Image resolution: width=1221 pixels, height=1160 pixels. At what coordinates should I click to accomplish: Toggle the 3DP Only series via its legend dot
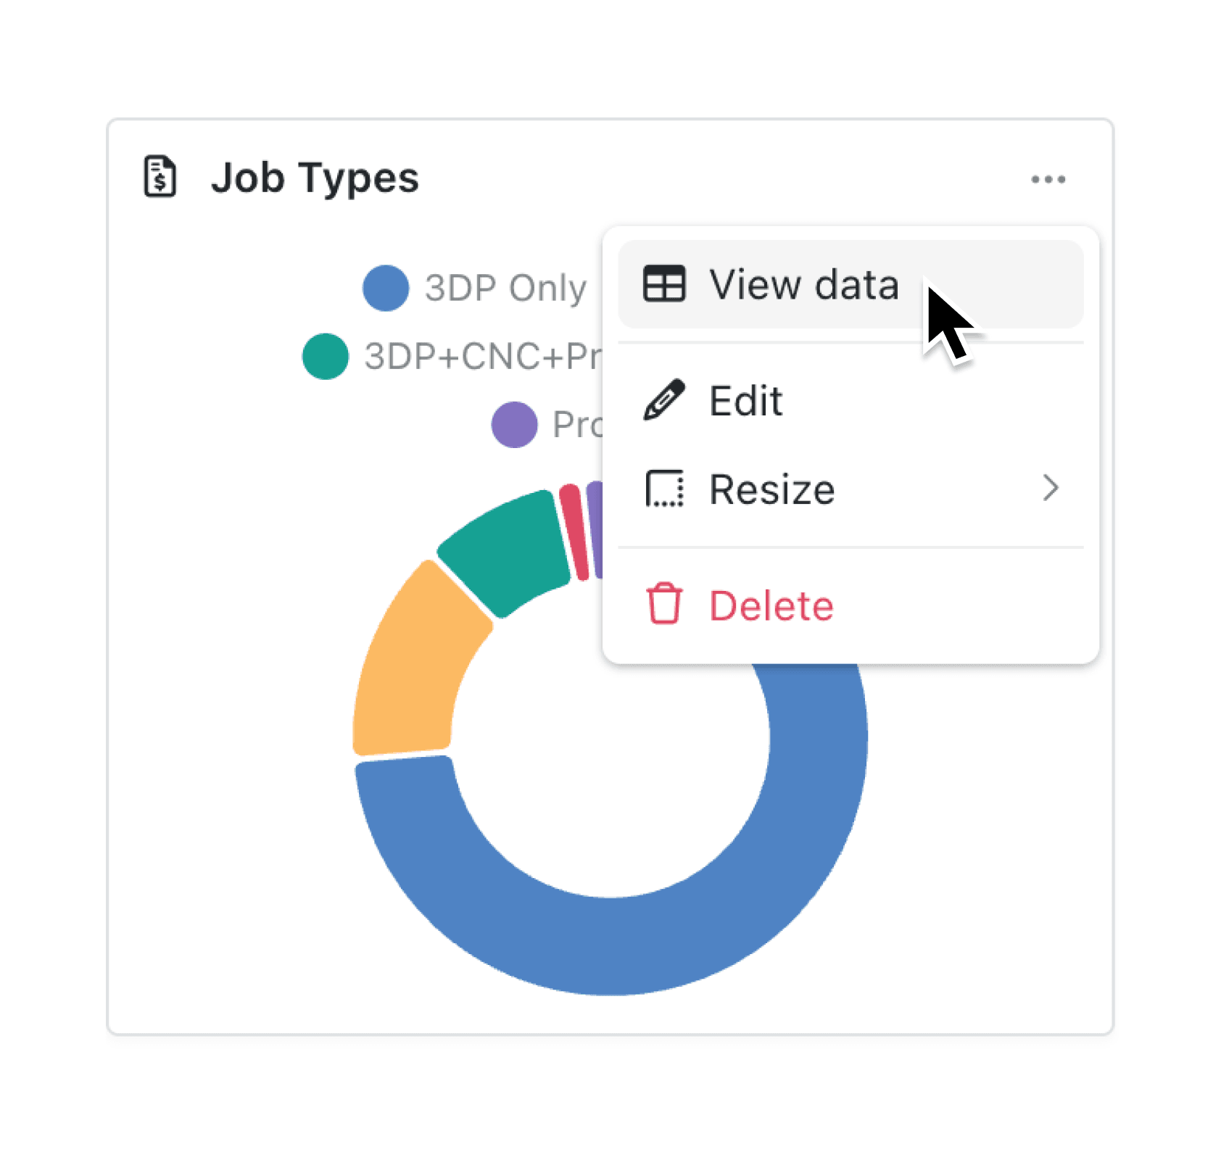[385, 287]
